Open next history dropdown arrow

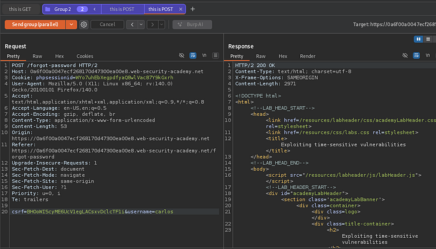[161, 24]
